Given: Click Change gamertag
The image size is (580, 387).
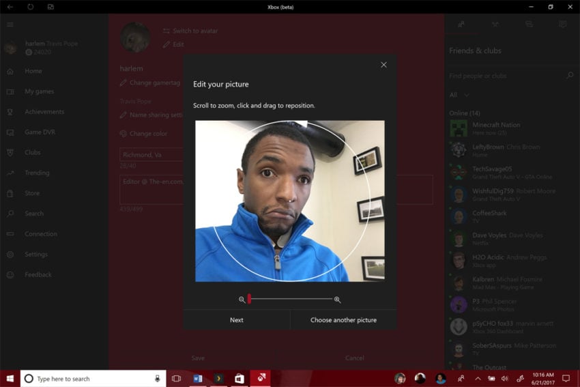Looking at the screenshot, I should pos(150,83).
